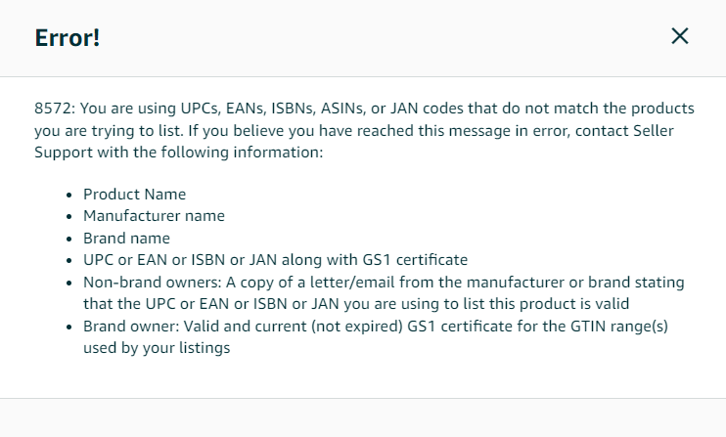Click the bullet dot beside Product Name
Viewport: 726px width, 437px height.
(x=69, y=196)
